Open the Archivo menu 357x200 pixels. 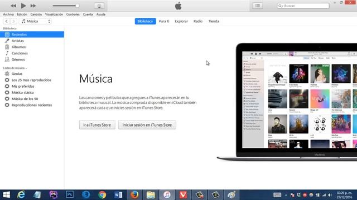(8, 14)
